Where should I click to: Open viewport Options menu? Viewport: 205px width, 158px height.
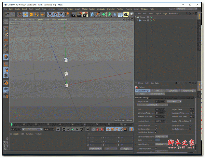(40, 19)
